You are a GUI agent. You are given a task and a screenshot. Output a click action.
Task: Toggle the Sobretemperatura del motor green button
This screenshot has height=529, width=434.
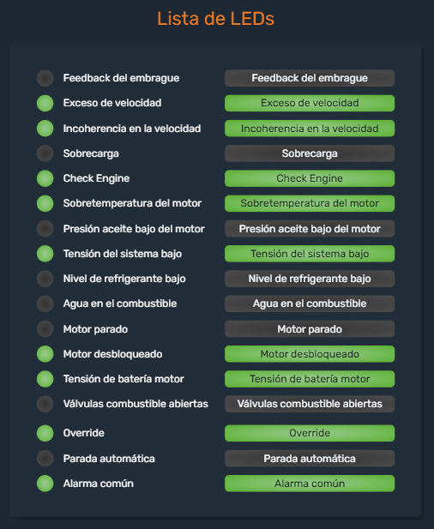[x=310, y=203]
